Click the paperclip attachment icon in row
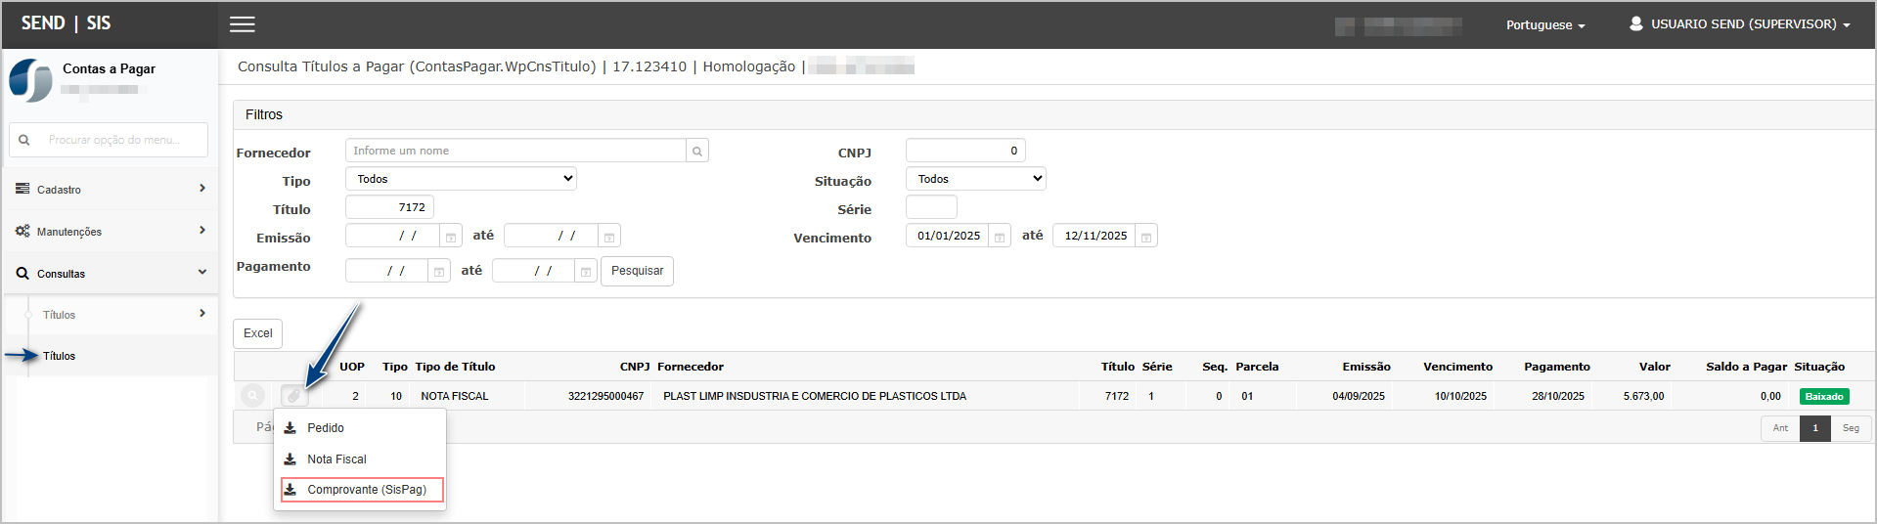This screenshot has width=1877, height=524. point(293,396)
